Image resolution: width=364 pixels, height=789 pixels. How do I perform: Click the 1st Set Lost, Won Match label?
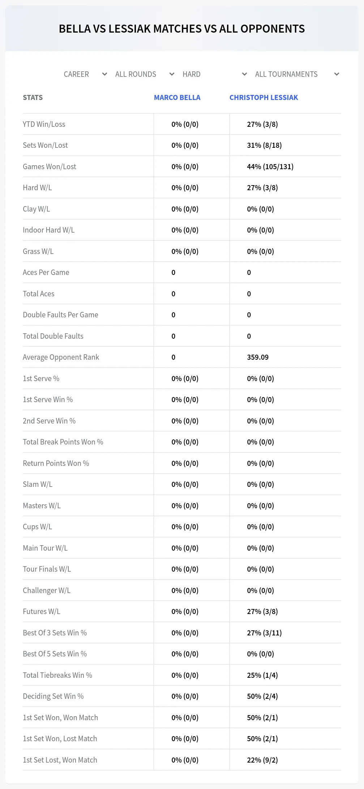click(60, 760)
